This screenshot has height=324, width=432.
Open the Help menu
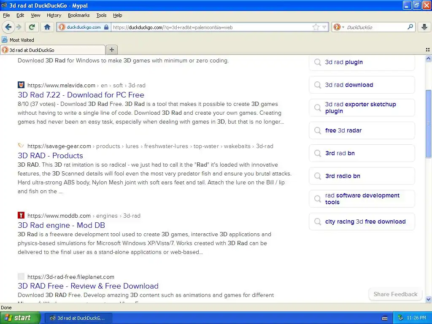117,15
